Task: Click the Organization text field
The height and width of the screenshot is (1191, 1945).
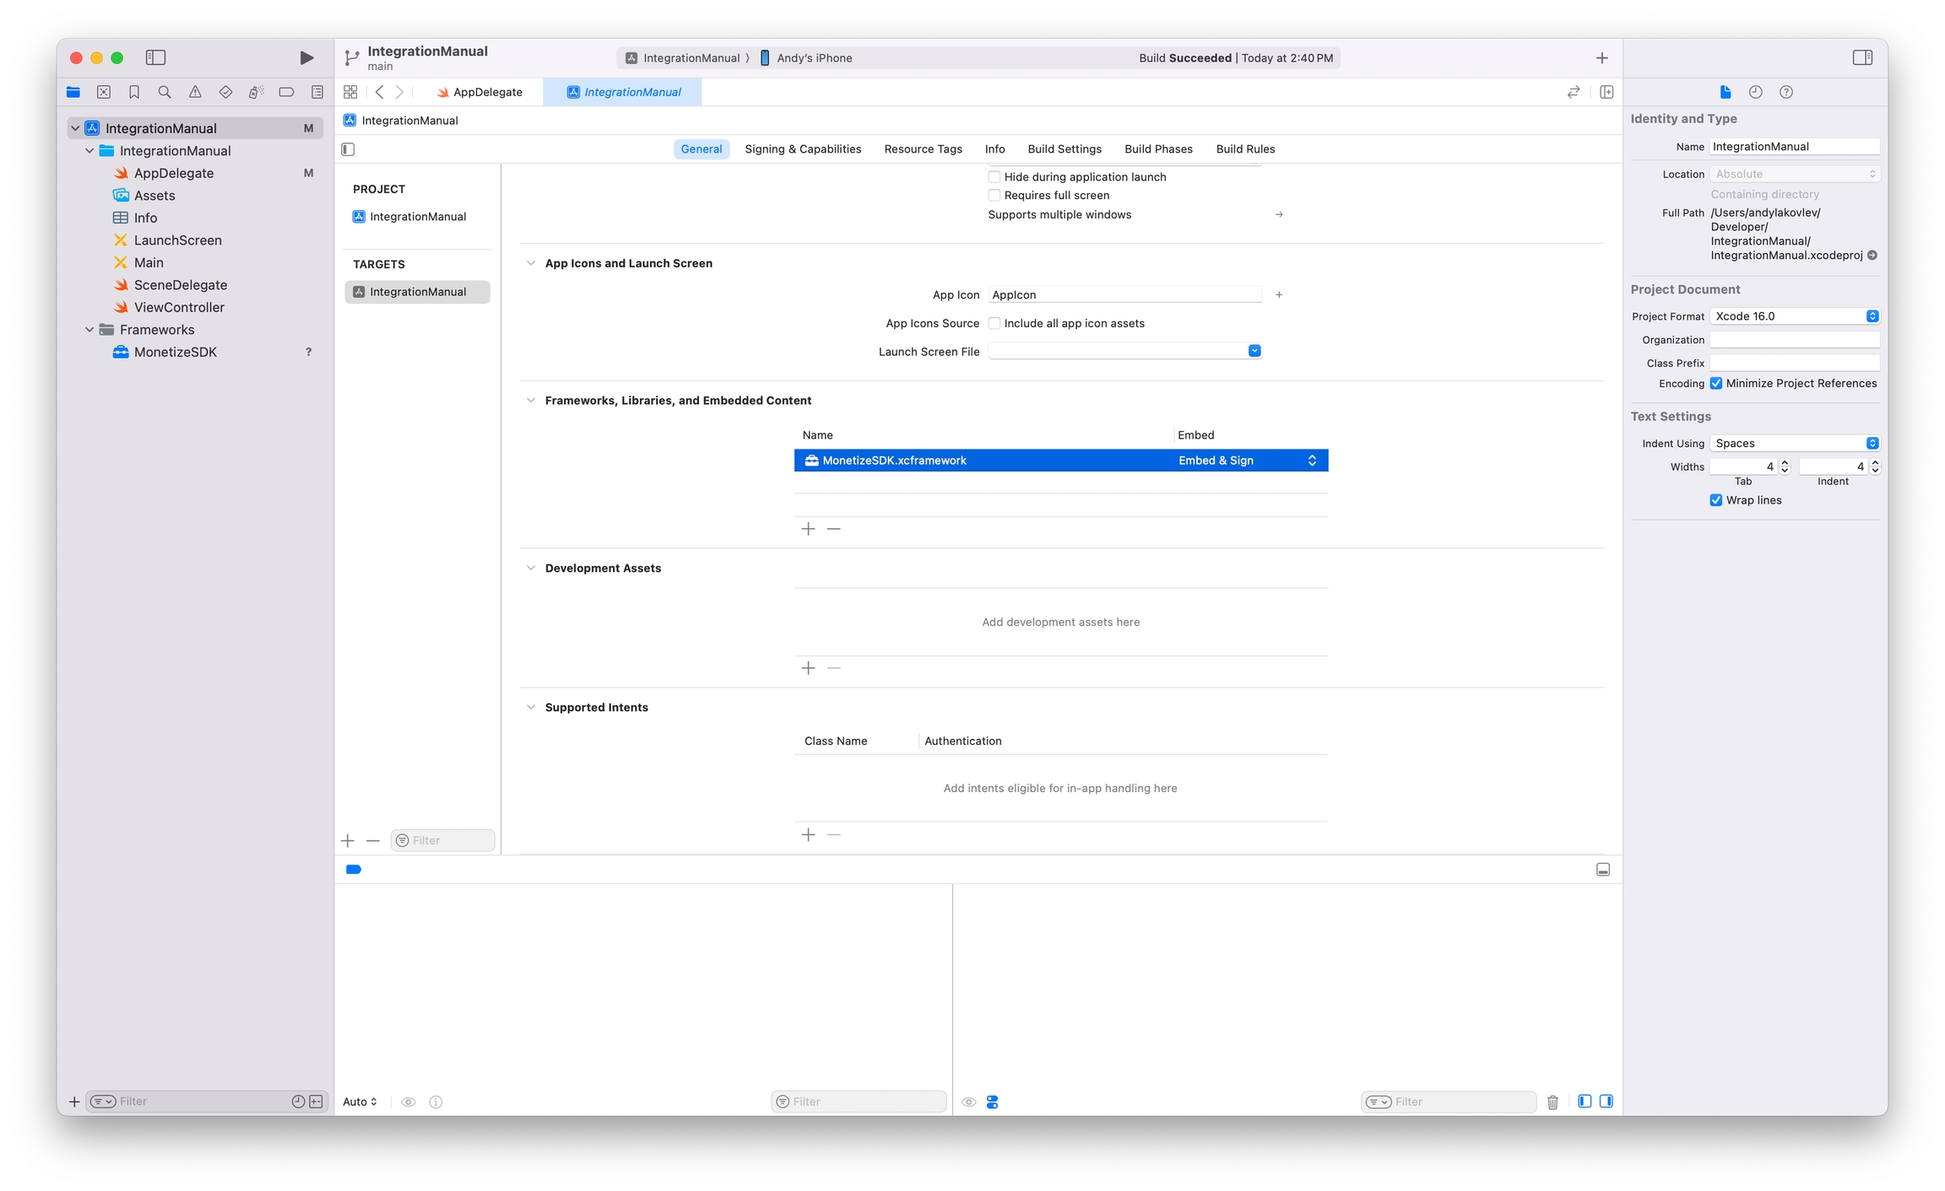Action: [1794, 340]
